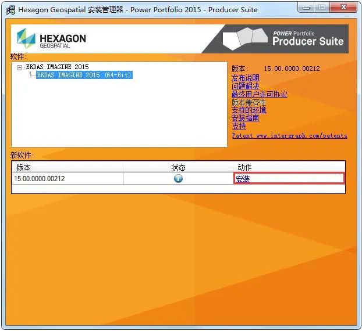
Task: Open the 问题解决 link
Action: pyautogui.click(x=245, y=86)
